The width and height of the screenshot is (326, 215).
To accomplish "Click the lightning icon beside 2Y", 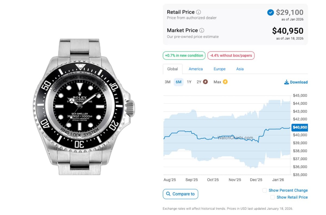I will [x=205, y=82].
